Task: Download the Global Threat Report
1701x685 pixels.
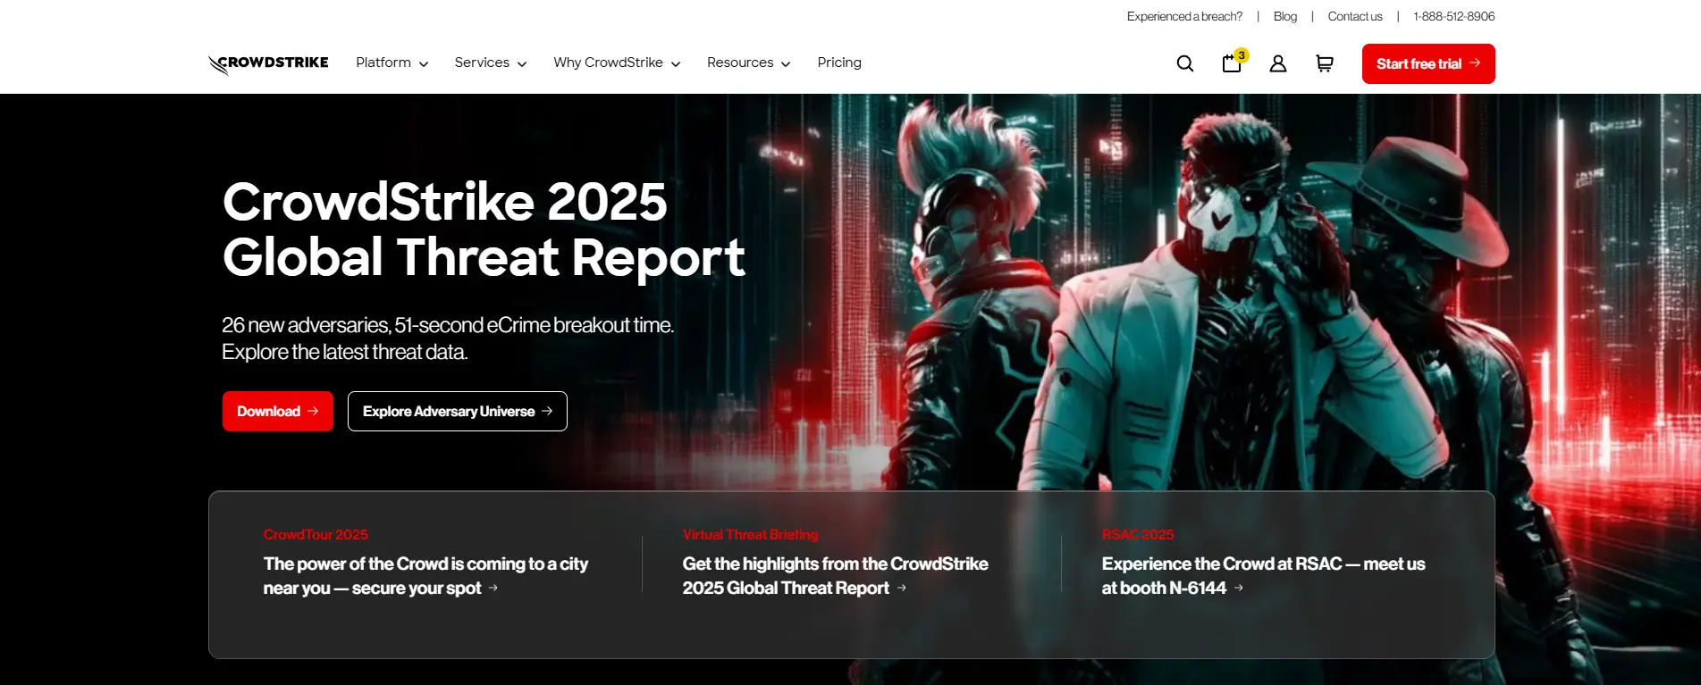Action: tap(278, 411)
